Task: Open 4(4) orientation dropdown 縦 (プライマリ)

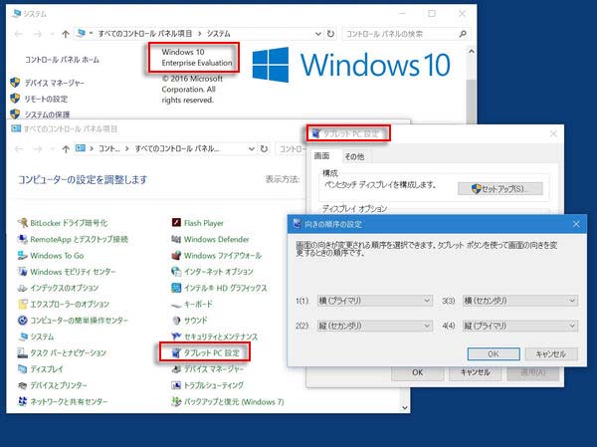Action: pyautogui.click(x=520, y=326)
